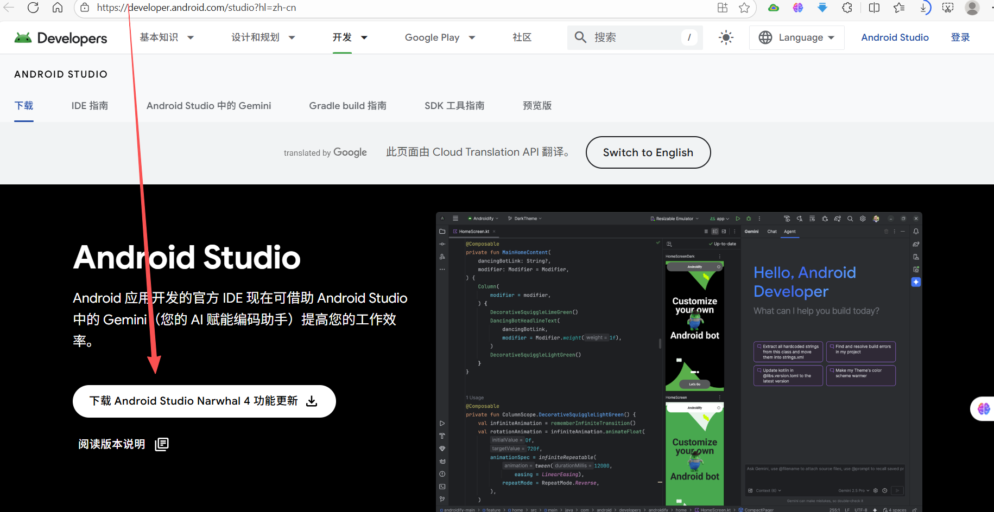The width and height of the screenshot is (994, 512).
Task: Open the Android Studio 中的 Gemini tab
Action: tap(208, 106)
